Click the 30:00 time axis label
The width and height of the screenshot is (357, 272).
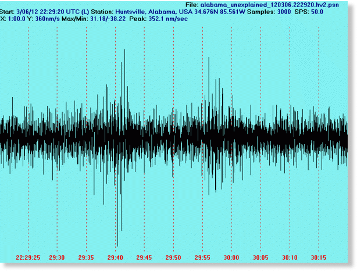click(231, 257)
